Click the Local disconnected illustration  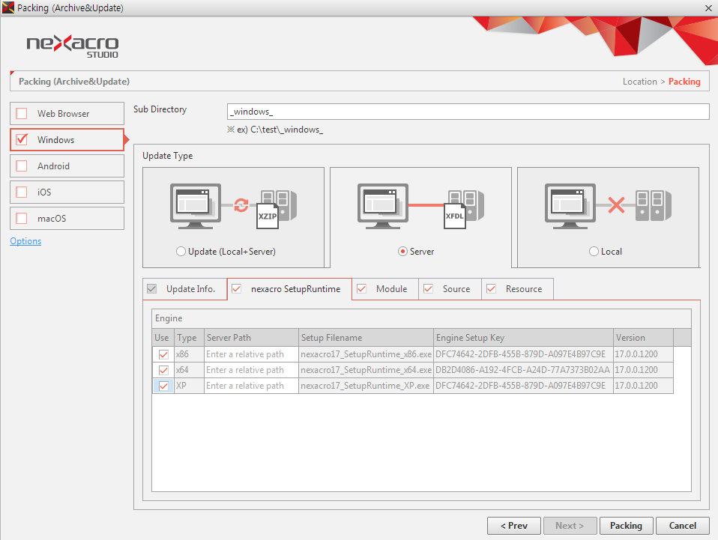point(608,206)
